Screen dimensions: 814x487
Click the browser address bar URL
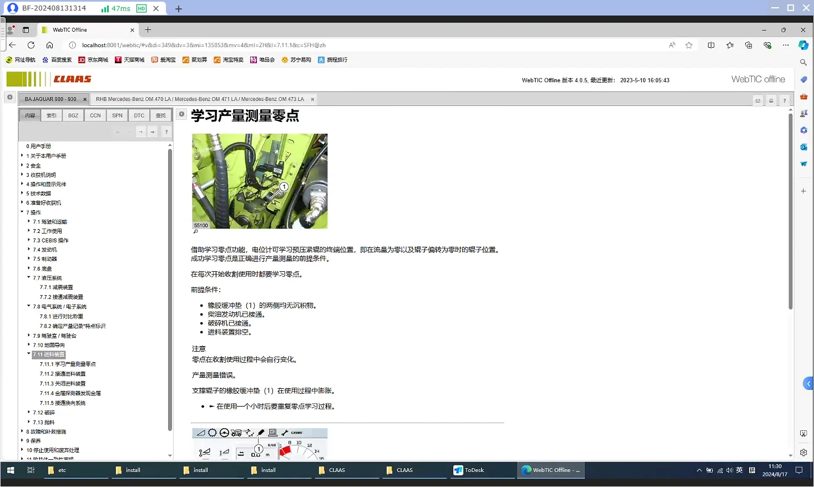pyautogui.click(x=204, y=45)
